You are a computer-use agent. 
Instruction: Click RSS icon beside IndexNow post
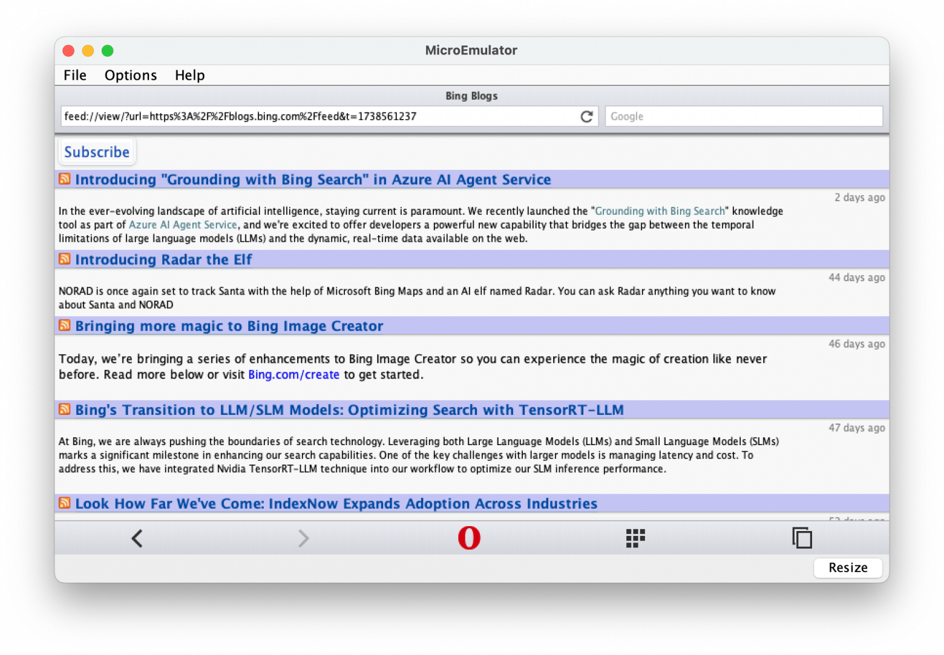(65, 503)
